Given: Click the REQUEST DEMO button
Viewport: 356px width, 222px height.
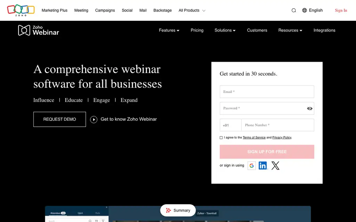Looking at the screenshot, I should [x=59, y=119].
